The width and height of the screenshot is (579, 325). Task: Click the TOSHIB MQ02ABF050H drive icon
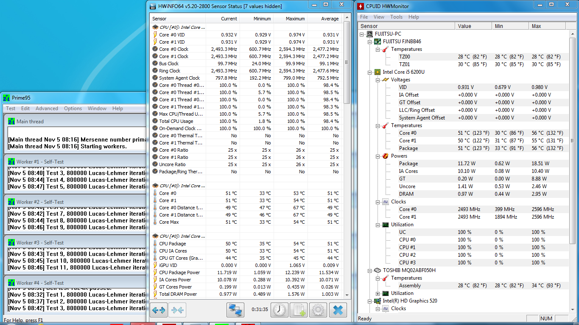(377, 270)
